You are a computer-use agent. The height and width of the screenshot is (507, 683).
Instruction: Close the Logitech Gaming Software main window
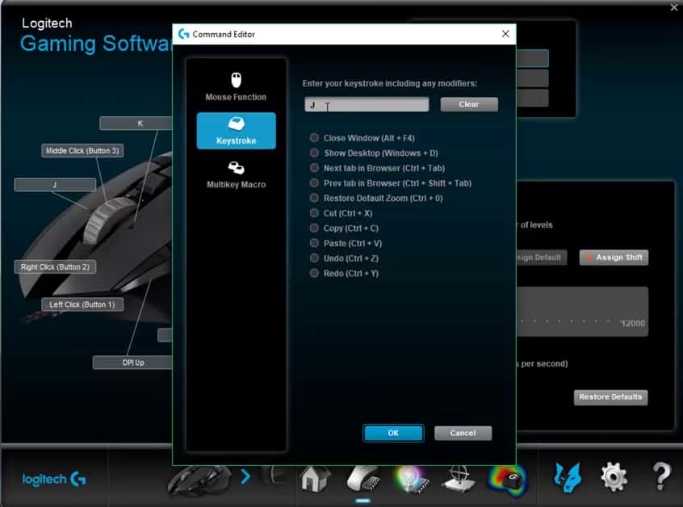(x=674, y=7)
